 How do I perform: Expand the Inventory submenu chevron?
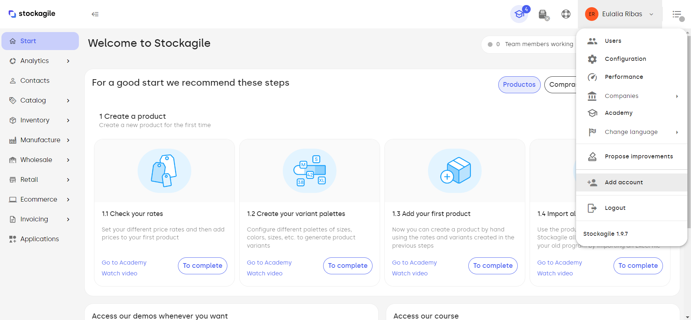tap(68, 120)
